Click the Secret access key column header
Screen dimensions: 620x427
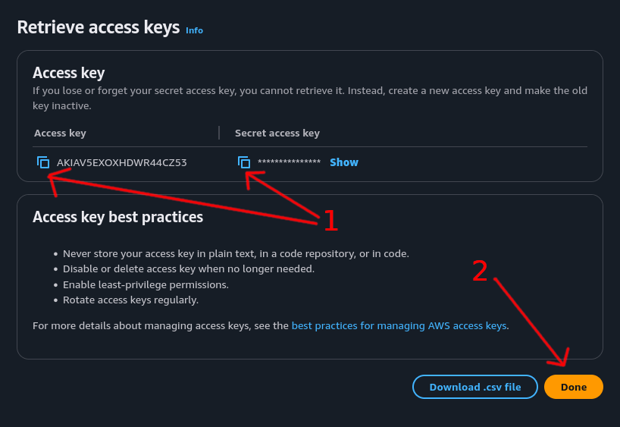pyautogui.click(x=277, y=133)
